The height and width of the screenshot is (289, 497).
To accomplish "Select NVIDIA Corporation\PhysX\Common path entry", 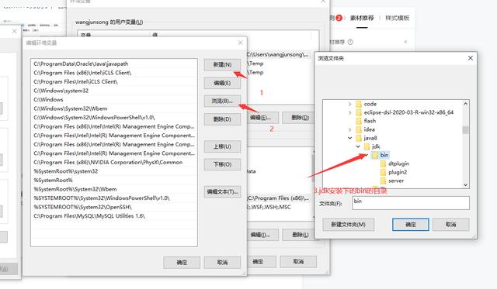I will (114, 162).
